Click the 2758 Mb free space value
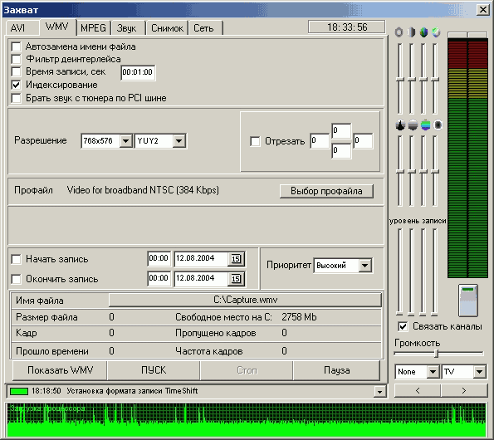This screenshot has height=440, width=494. [299, 317]
